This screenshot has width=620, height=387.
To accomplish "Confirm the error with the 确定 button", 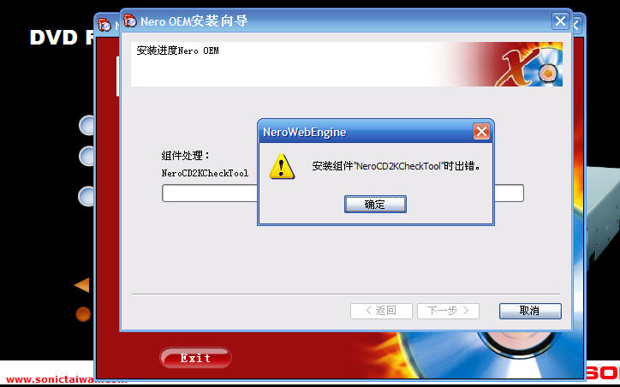I will (x=375, y=205).
